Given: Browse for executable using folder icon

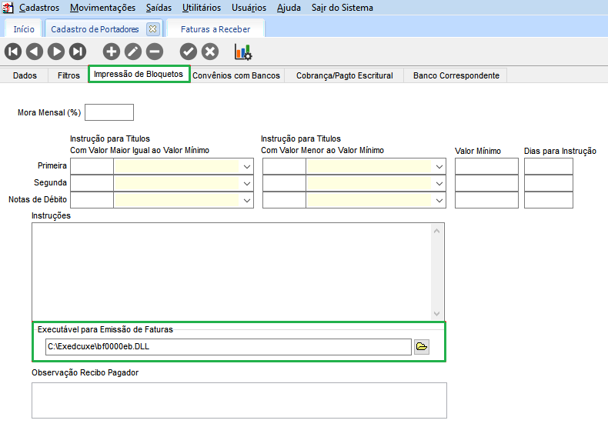Looking at the screenshot, I should click(421, 347).
